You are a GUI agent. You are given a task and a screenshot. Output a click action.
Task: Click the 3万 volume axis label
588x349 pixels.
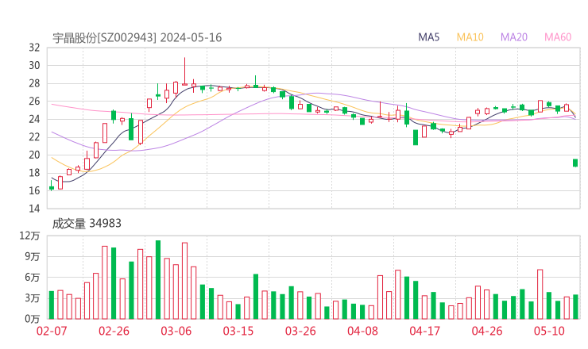tap(33, 298)
